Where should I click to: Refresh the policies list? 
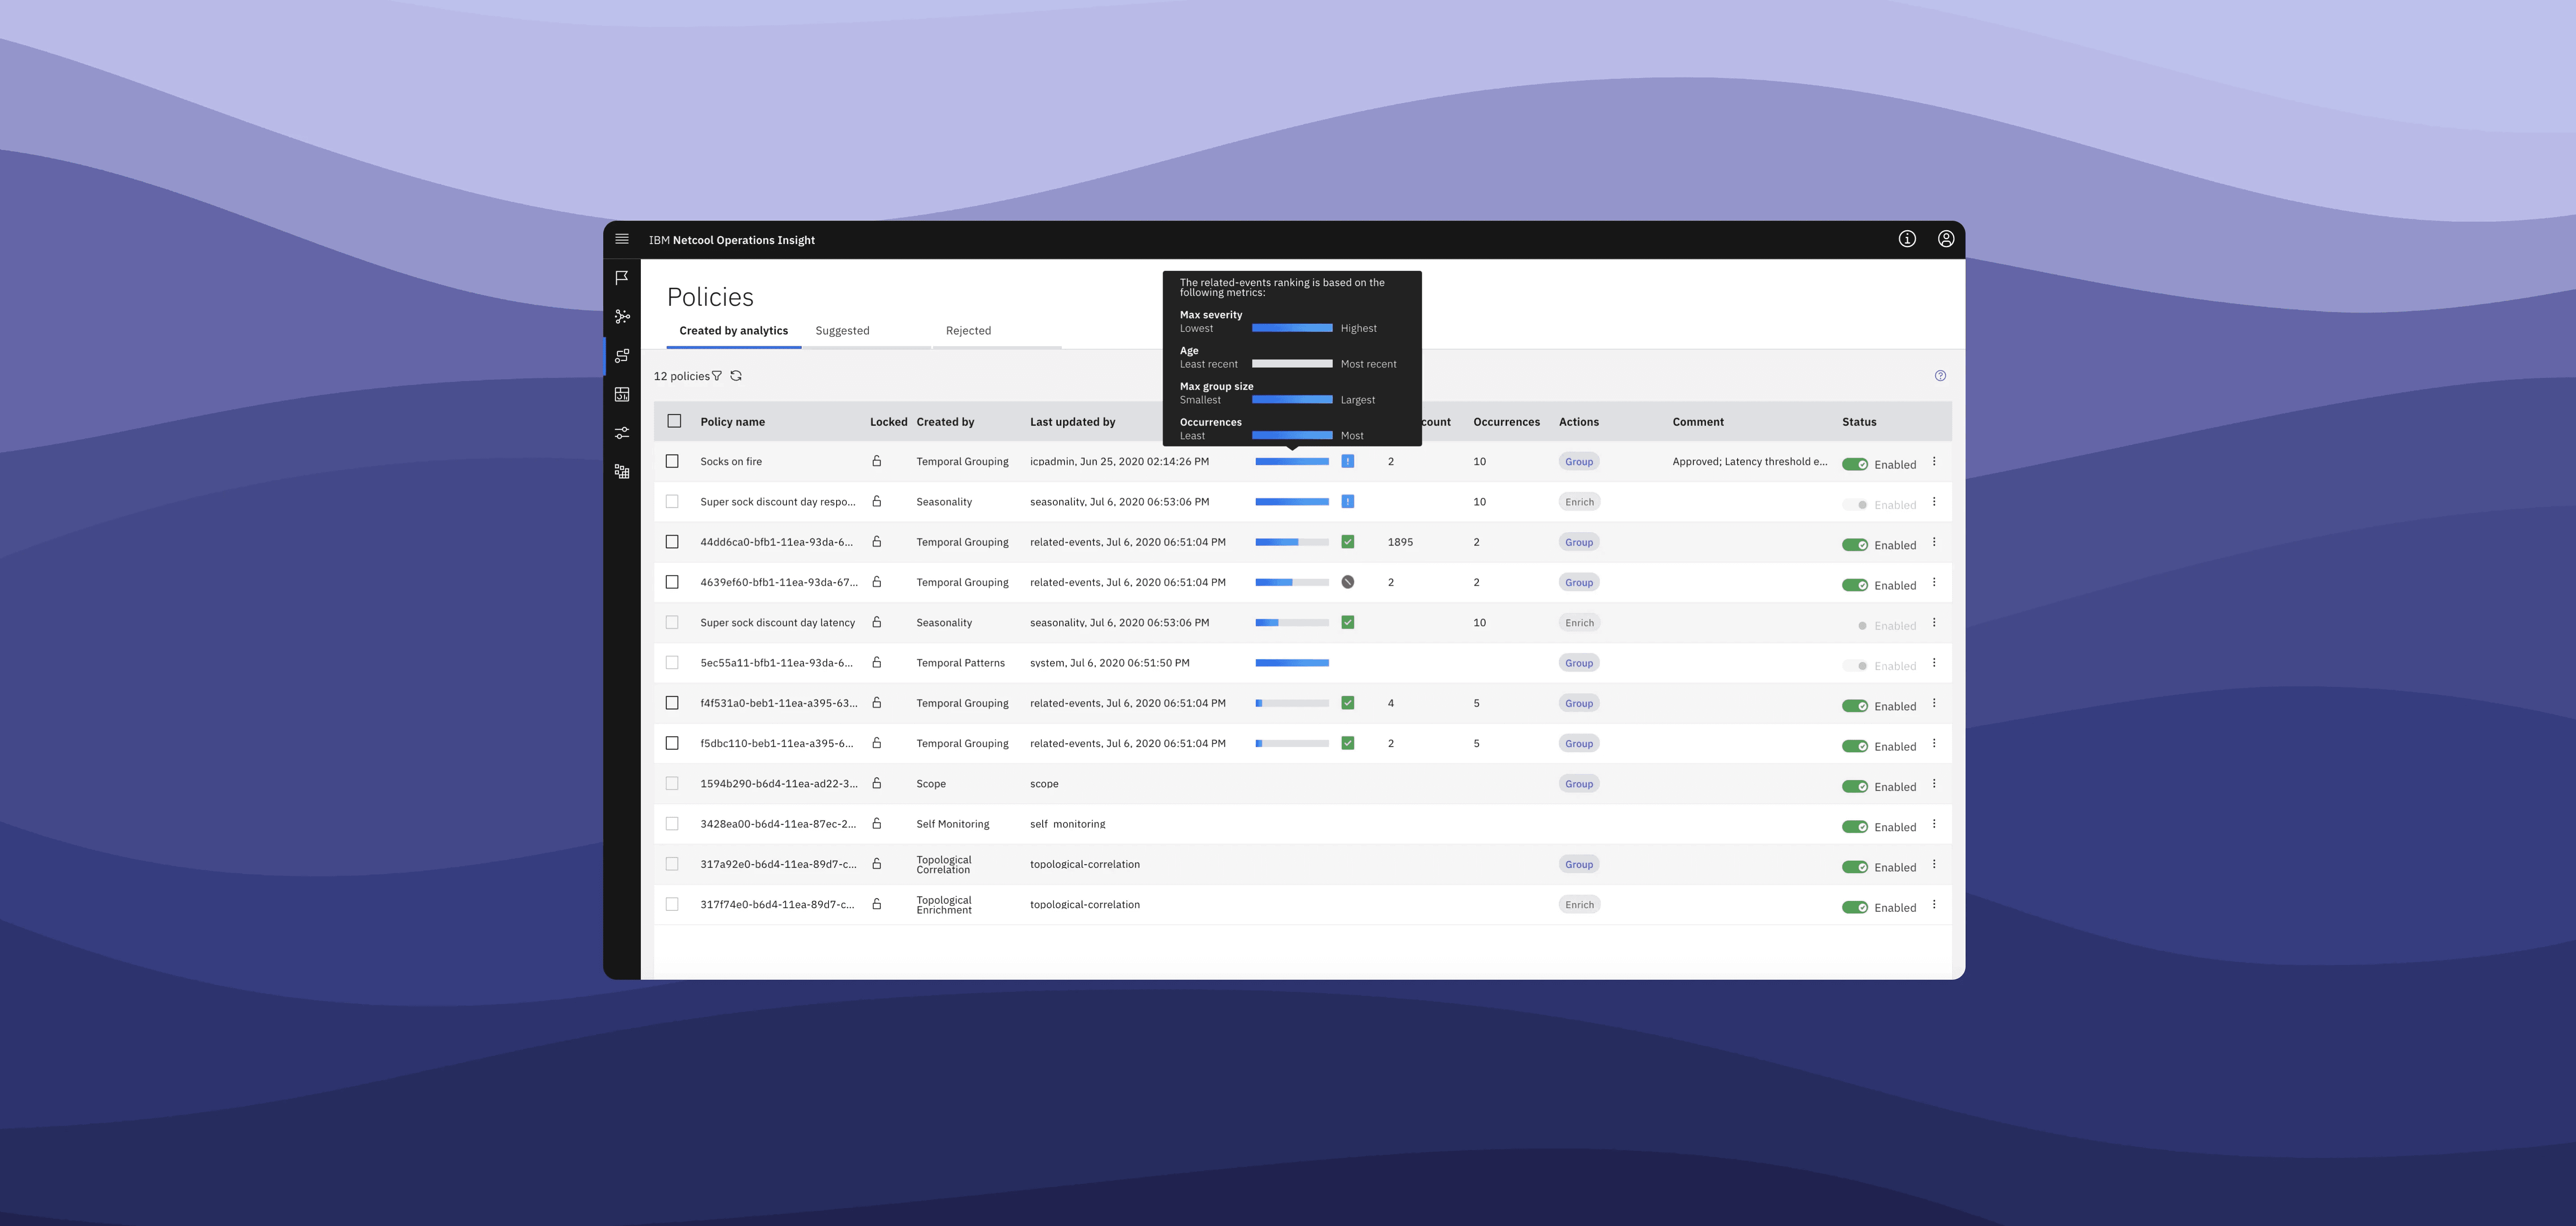tap(736, 376)
